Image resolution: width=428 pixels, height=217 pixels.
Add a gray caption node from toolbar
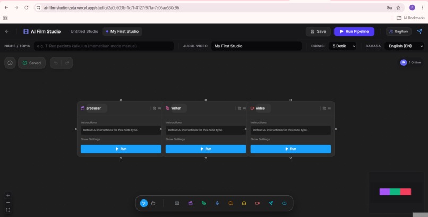point(177,203)
